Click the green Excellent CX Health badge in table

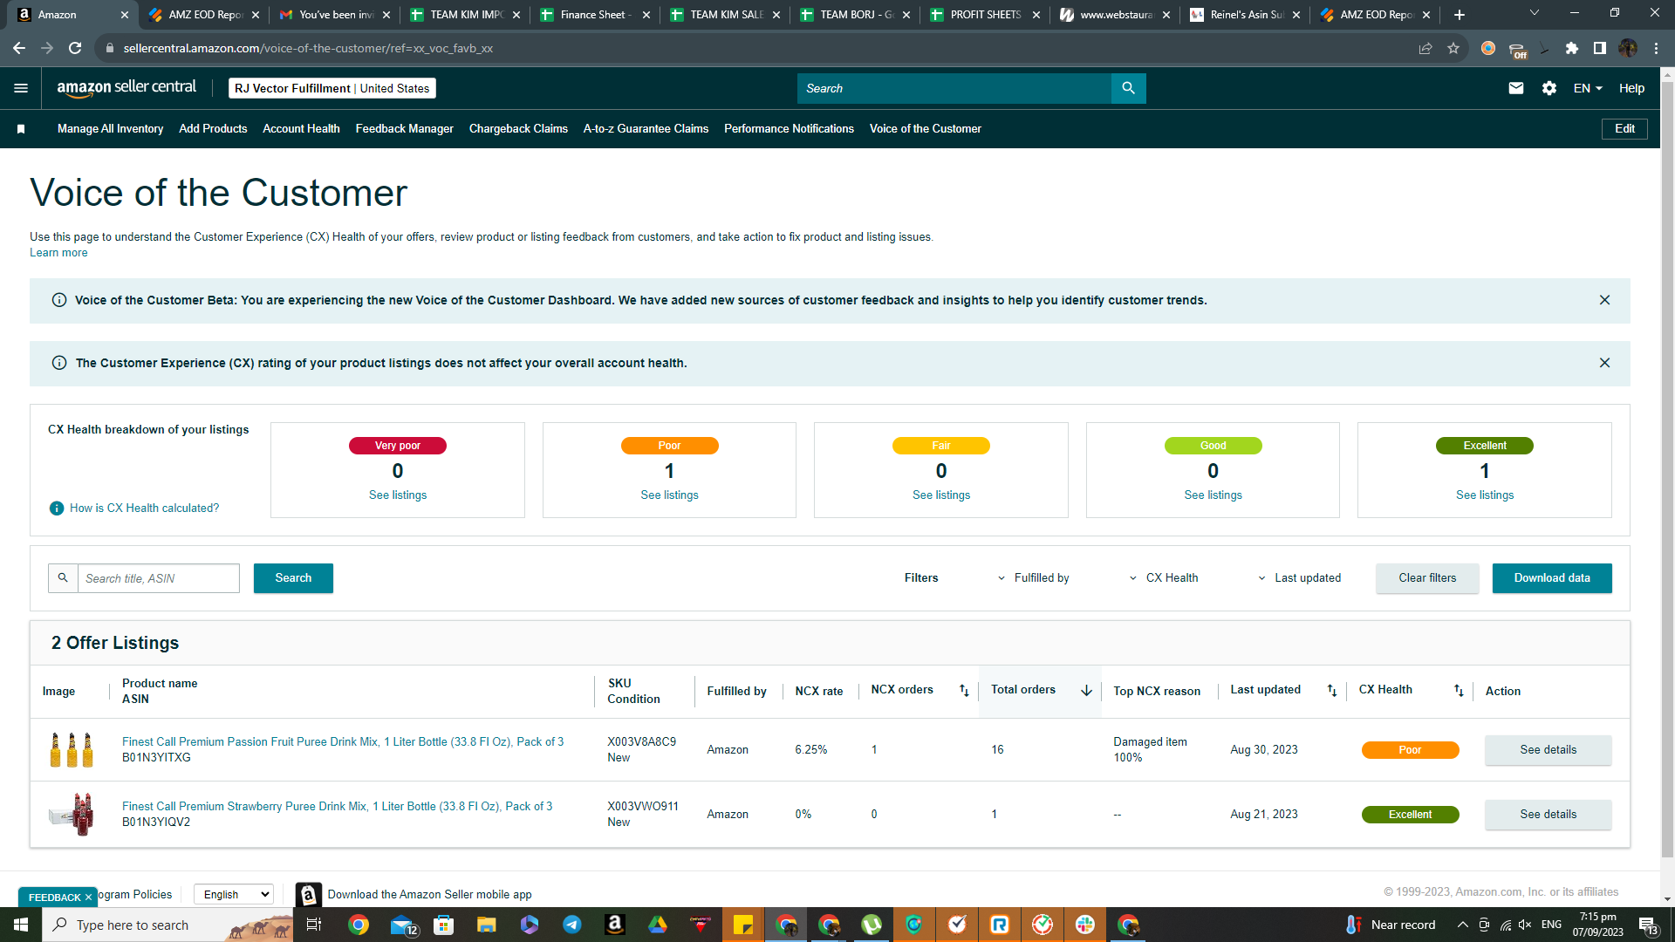(1410, 815)
